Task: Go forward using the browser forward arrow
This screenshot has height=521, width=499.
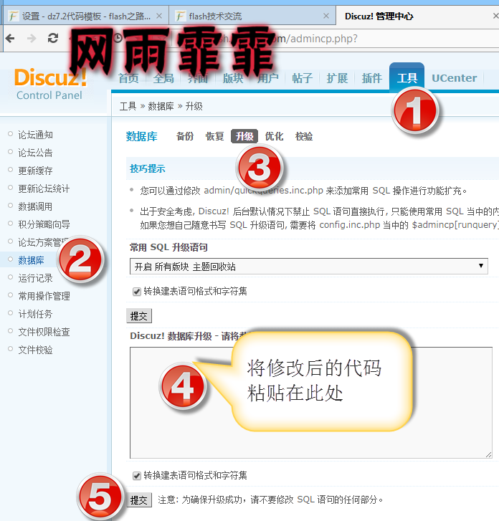Action: tap(32, 38)
